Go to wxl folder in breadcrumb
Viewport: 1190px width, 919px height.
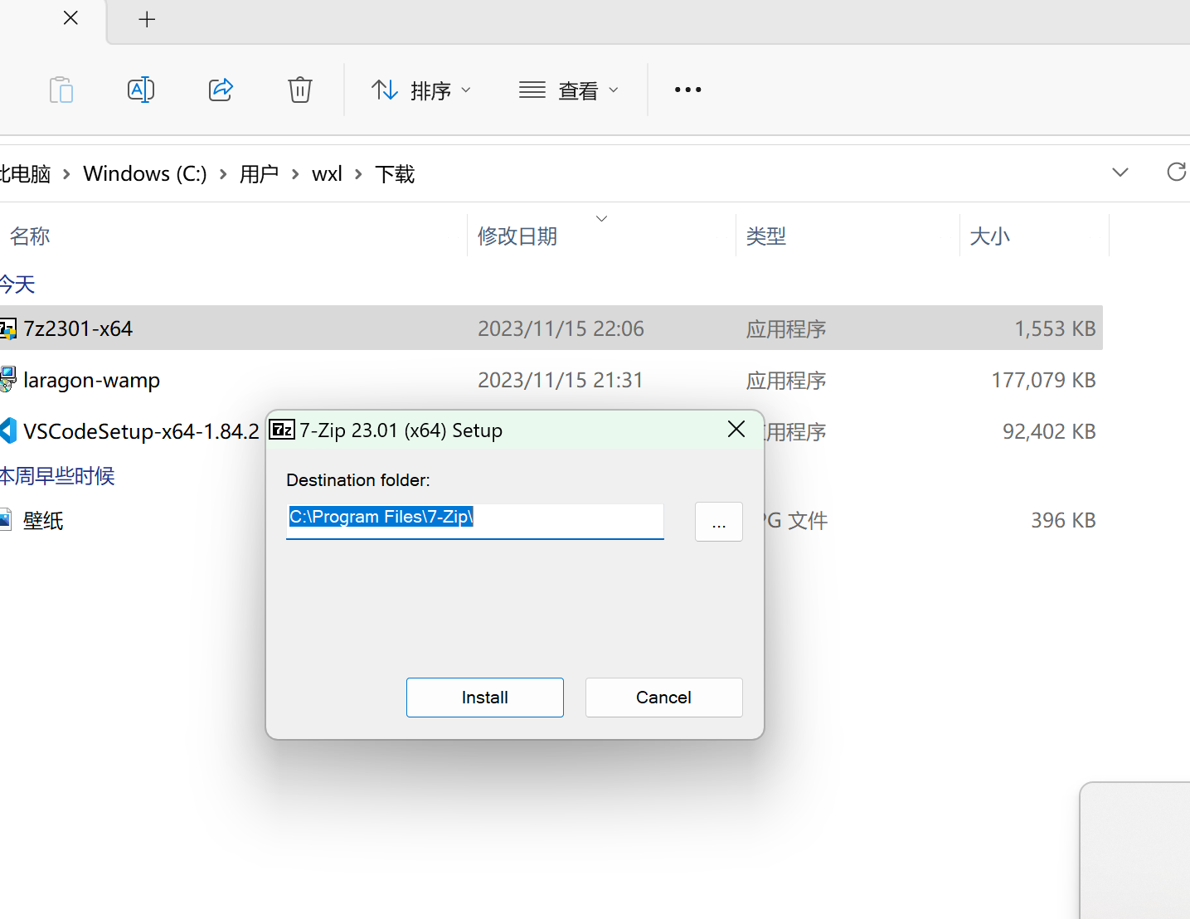pyautogui.click(x=327, y=173)
